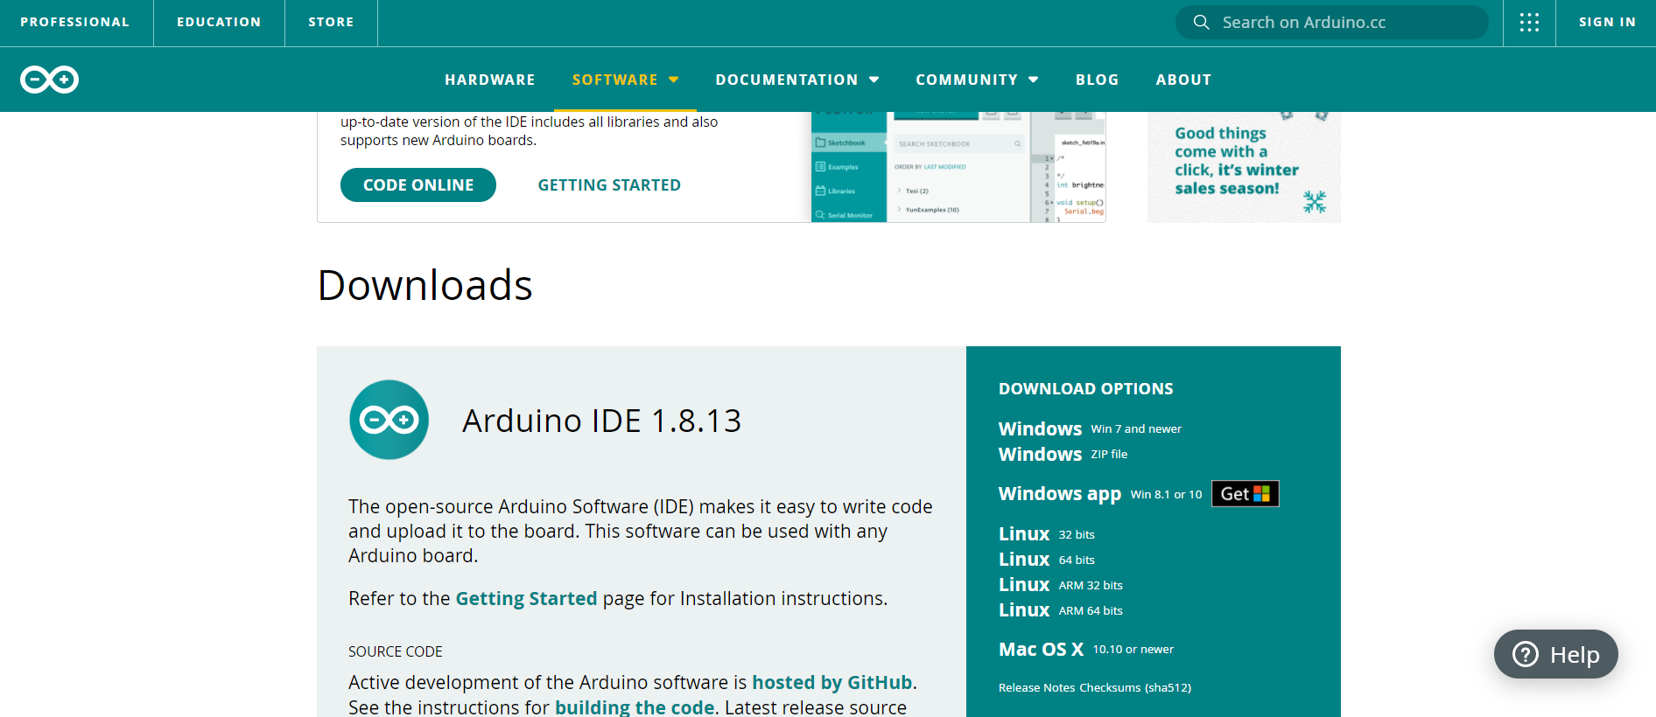Go to the Blog page

point(1097,80)
